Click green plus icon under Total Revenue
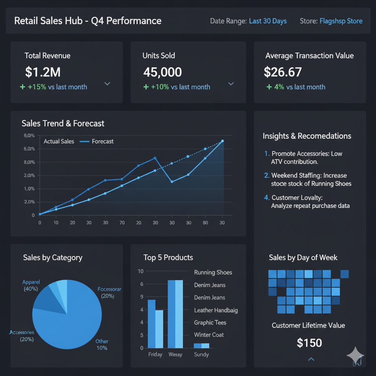This screenshot has width=376, height=376. pyautogui.click(x=23, y=87)
